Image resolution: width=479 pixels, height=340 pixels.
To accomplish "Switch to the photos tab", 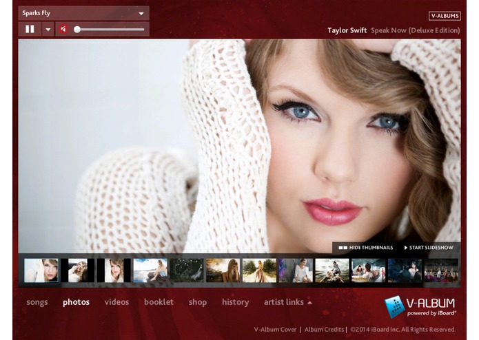I will pos(76,302).
